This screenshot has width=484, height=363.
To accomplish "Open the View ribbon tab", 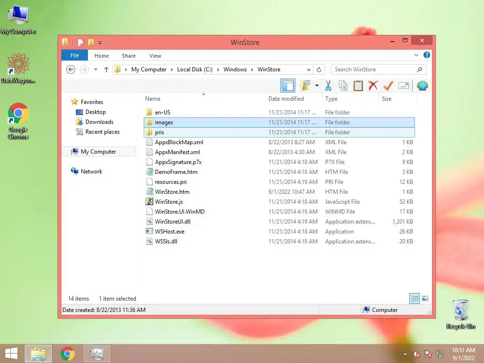I will tap(155, 56).
